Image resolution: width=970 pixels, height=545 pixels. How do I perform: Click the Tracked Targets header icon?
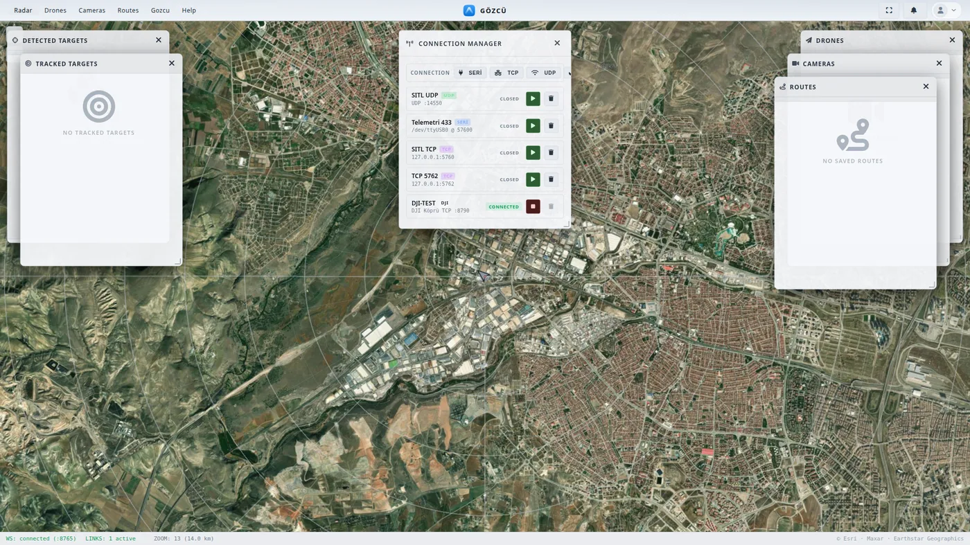pos(28,64)
